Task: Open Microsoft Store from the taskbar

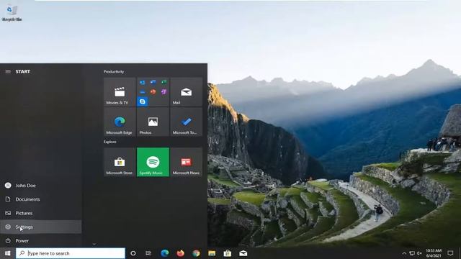Action: 228,253
